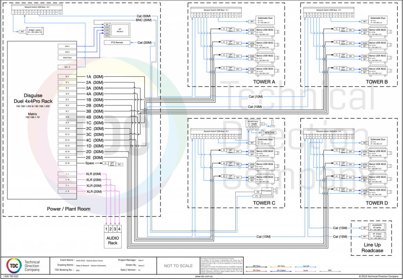
Task: Click the BNC legend line
Action: (330, 271)
